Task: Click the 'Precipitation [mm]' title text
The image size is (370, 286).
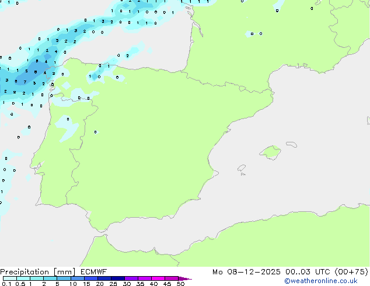Action: pos(38,272)
